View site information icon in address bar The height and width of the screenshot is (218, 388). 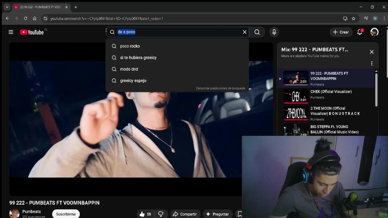(x=45, y=18)
